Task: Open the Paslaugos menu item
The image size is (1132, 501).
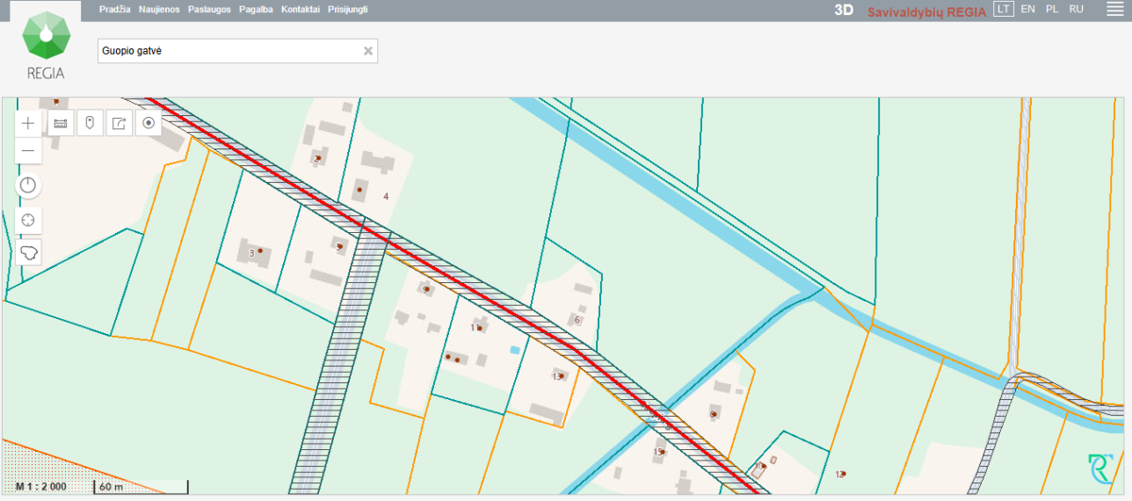Action: coord(209,9)
